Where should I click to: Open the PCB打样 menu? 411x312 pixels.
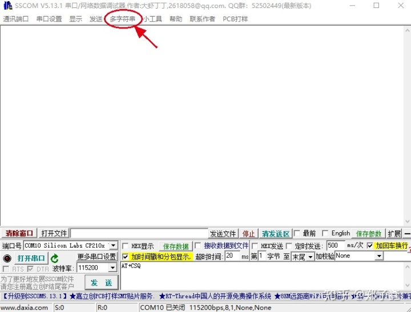click(x=235, y=19)
